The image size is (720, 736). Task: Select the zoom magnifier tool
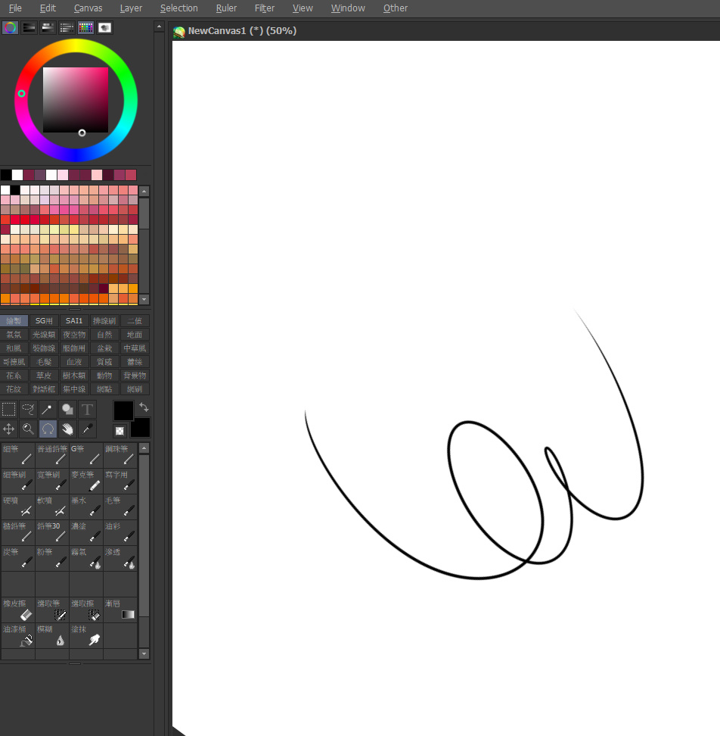click(28, 429)
